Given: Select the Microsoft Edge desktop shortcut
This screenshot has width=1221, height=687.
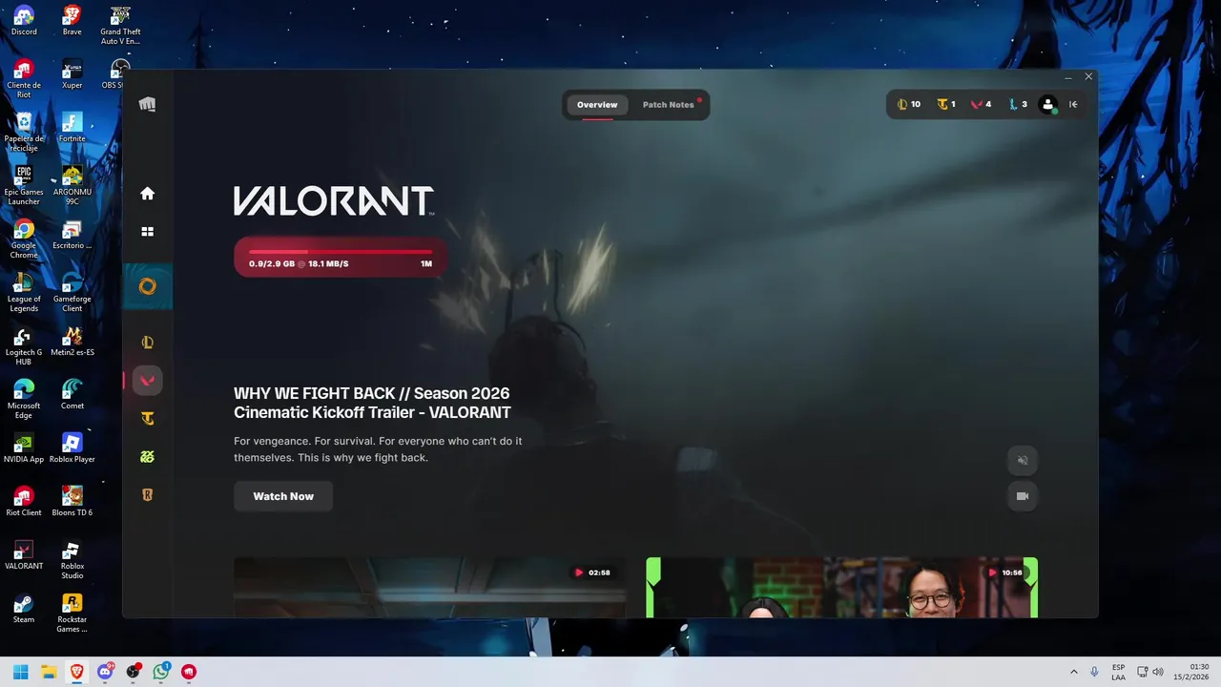Looking at the screenshot, I should pos(24,399).
